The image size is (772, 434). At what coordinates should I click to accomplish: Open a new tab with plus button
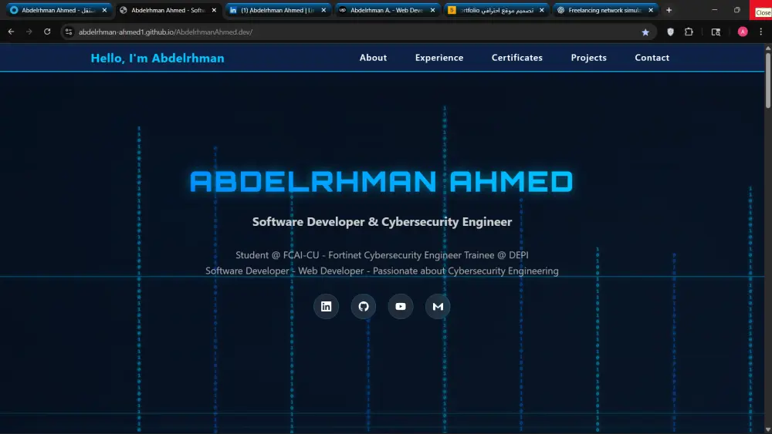coord(669,10)
